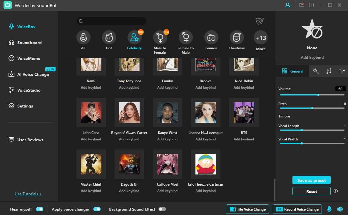Click the user account profile icon
Image resolution: width=348 pixels, height=215 pixels.
click(x=288, y=5)
